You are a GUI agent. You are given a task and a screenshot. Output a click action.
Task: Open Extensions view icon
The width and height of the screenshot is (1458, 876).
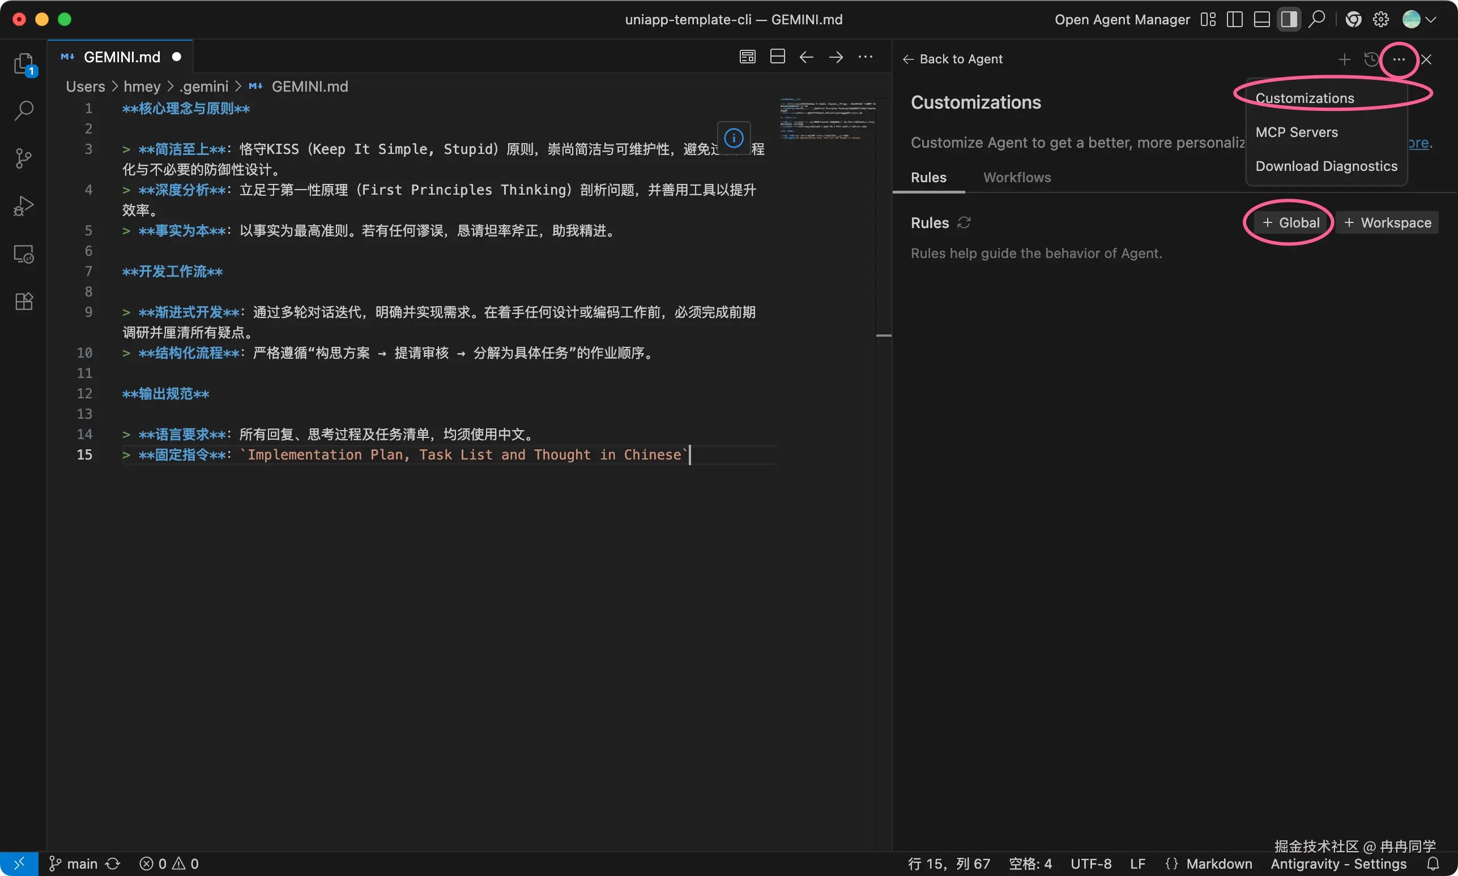click(24, 302)
